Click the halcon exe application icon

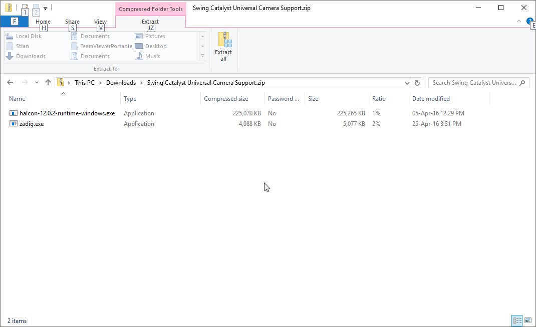click(14, 113)
